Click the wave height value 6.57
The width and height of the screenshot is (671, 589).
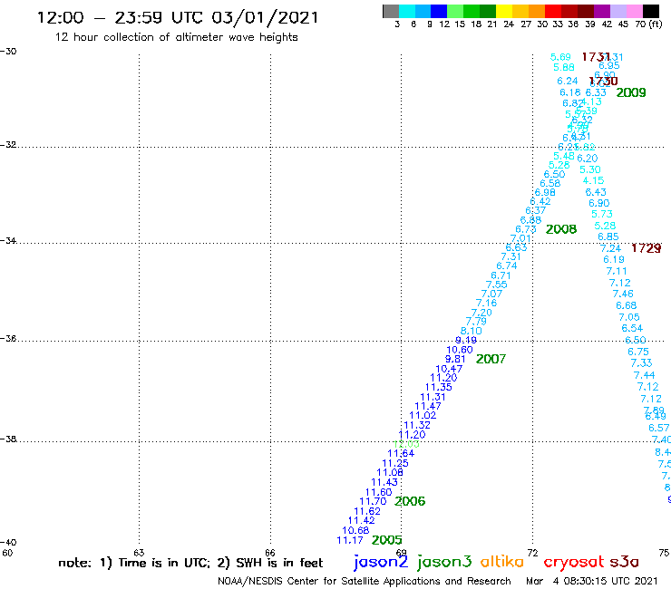point(658,428)
